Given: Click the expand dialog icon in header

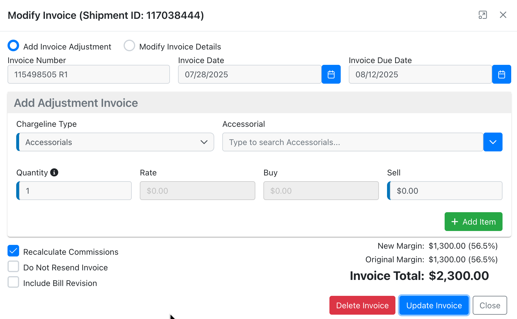Looking at the screenshot, I should tap(483, 15).
